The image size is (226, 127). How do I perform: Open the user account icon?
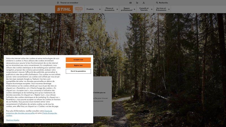pyautogui.click(x=144, y=3)
